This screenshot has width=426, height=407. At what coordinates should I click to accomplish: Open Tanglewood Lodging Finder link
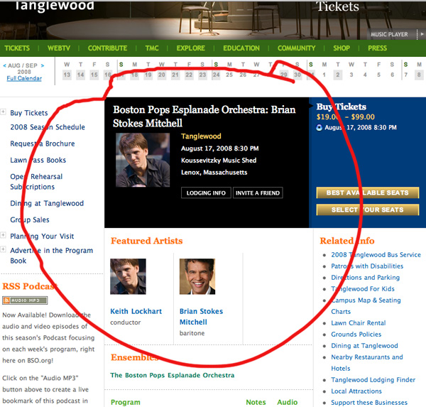pyautogui.click(x=373, y=380)
